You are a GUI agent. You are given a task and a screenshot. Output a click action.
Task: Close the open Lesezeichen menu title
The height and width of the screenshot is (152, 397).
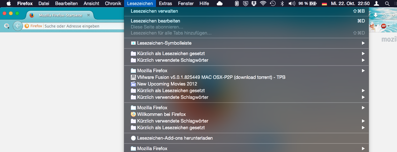tap(140, 3)
